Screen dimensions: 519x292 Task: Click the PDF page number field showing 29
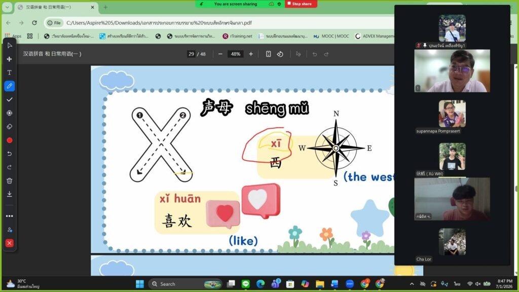[191, 54]
